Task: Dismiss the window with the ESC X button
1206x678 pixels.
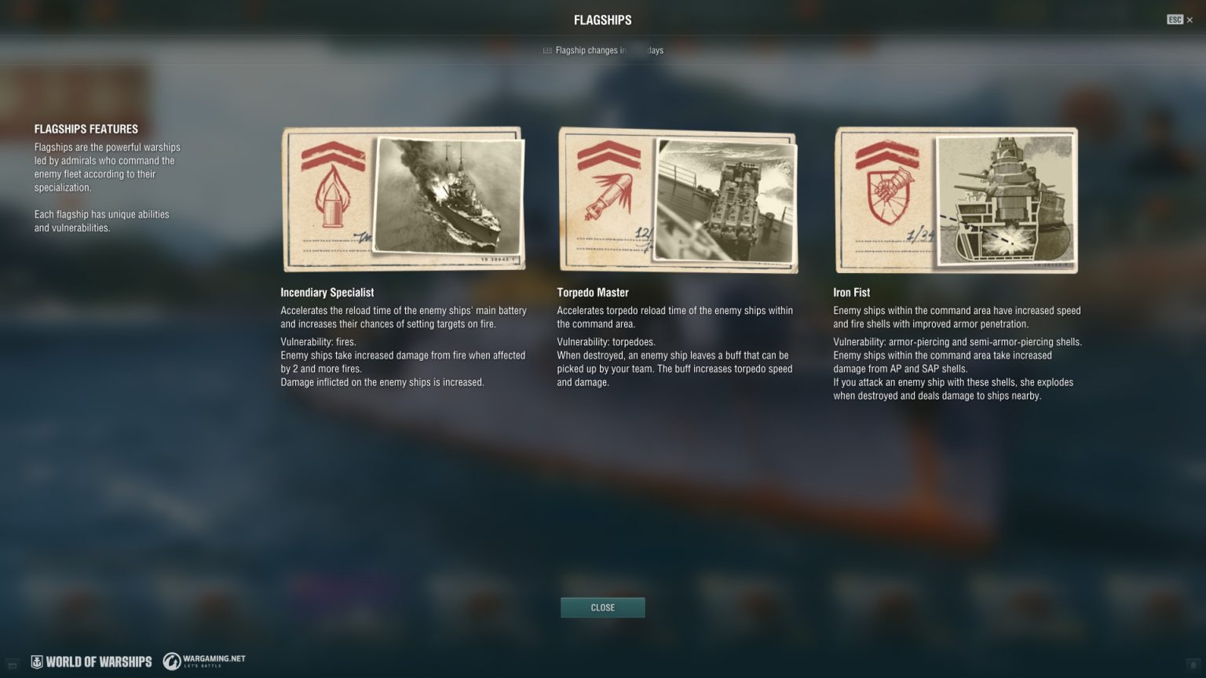Action: [1180, 20]
